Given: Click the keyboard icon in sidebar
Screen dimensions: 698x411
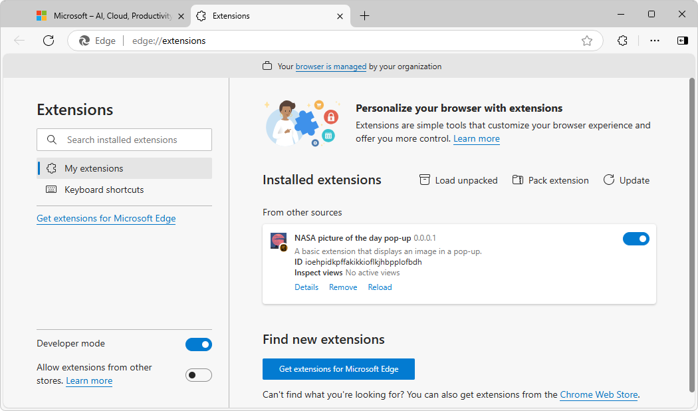Looking at the screenshot, I should coord(51,190).
